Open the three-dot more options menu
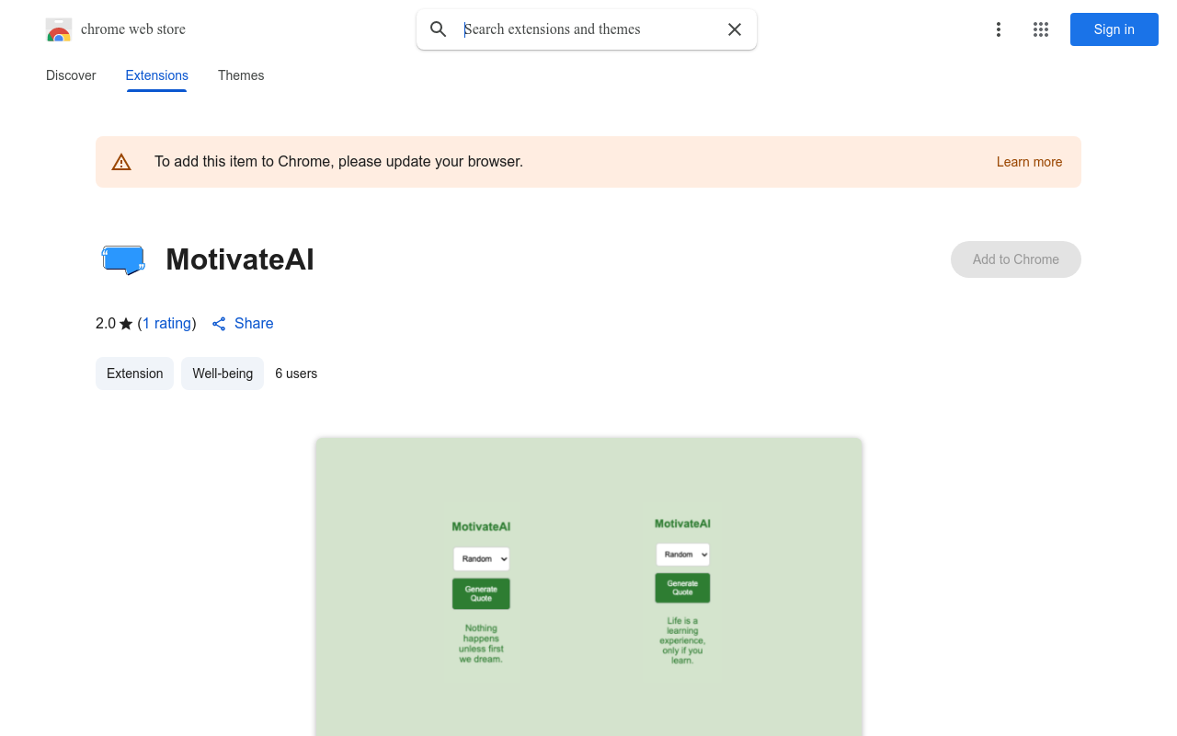 point(999,29)
